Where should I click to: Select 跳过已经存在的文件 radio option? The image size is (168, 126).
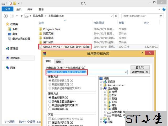click(x=50, y=105)
